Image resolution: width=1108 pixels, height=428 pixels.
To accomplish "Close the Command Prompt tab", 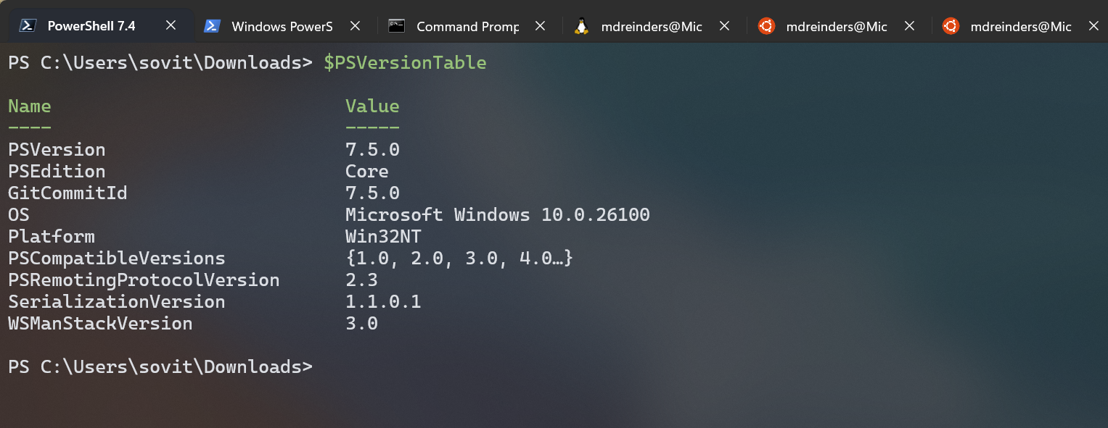I will pos(540,26).
